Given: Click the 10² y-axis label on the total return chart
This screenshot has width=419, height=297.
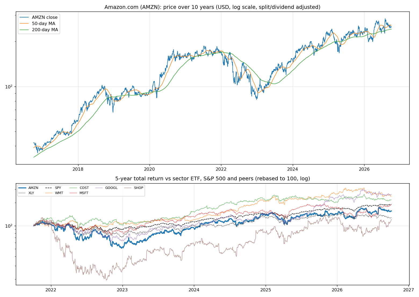Looking at the screenshot, I should 9,226.
